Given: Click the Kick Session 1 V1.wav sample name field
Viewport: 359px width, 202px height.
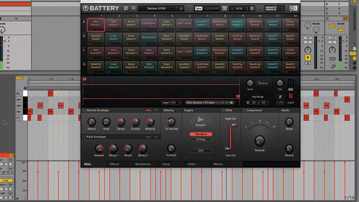Looking at the screenshot, I should (203, 102).
